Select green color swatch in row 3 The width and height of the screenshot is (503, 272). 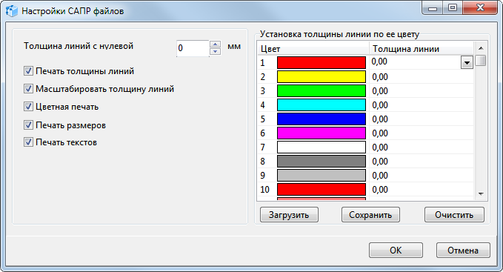pos(321,90)
